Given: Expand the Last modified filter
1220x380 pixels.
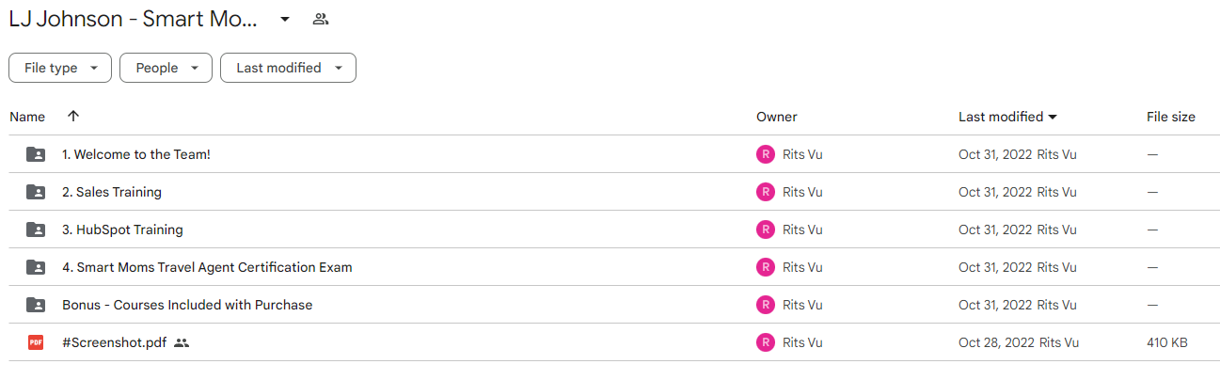Looking at the screenshot, I should [288, 68].
